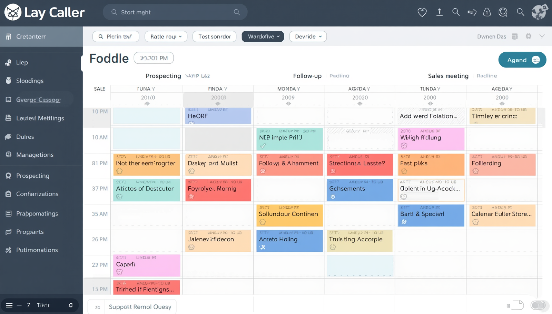Select Sloodings in the sidebar menu
552x314 pixels.
pos(30,81)
